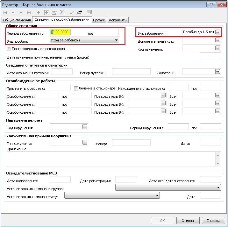Open Установлена или изменена группа dropdown
This screenshot has width=228, height=227.
(218, 188)
